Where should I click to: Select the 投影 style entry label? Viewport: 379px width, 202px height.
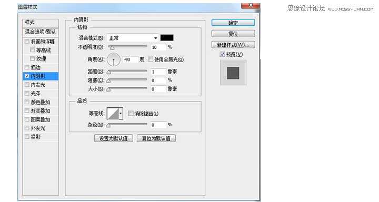tap(36, 137)
